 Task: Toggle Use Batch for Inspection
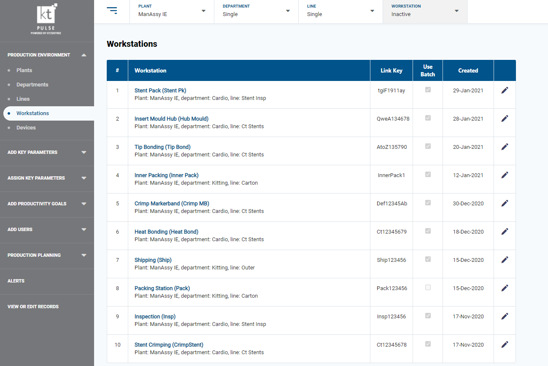coord(428,316)
